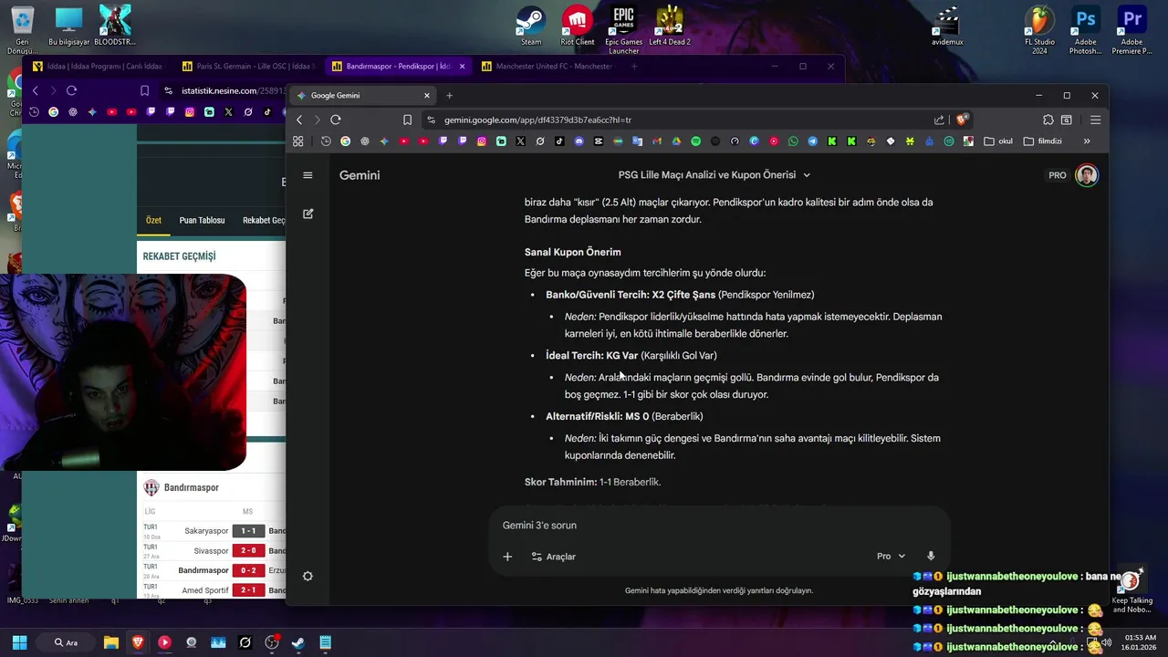Click the Amed Sportif 2 - 1 score row
Screen dimensions: 1168x657
[x=214, y=590]
